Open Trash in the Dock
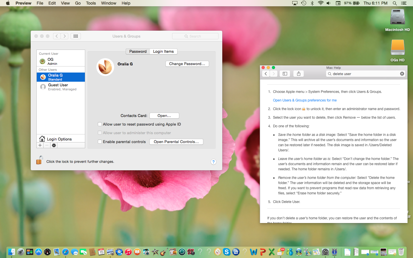The width and height of the screenshot is (413, 258). pyautogui.click(x=401, y=252)
